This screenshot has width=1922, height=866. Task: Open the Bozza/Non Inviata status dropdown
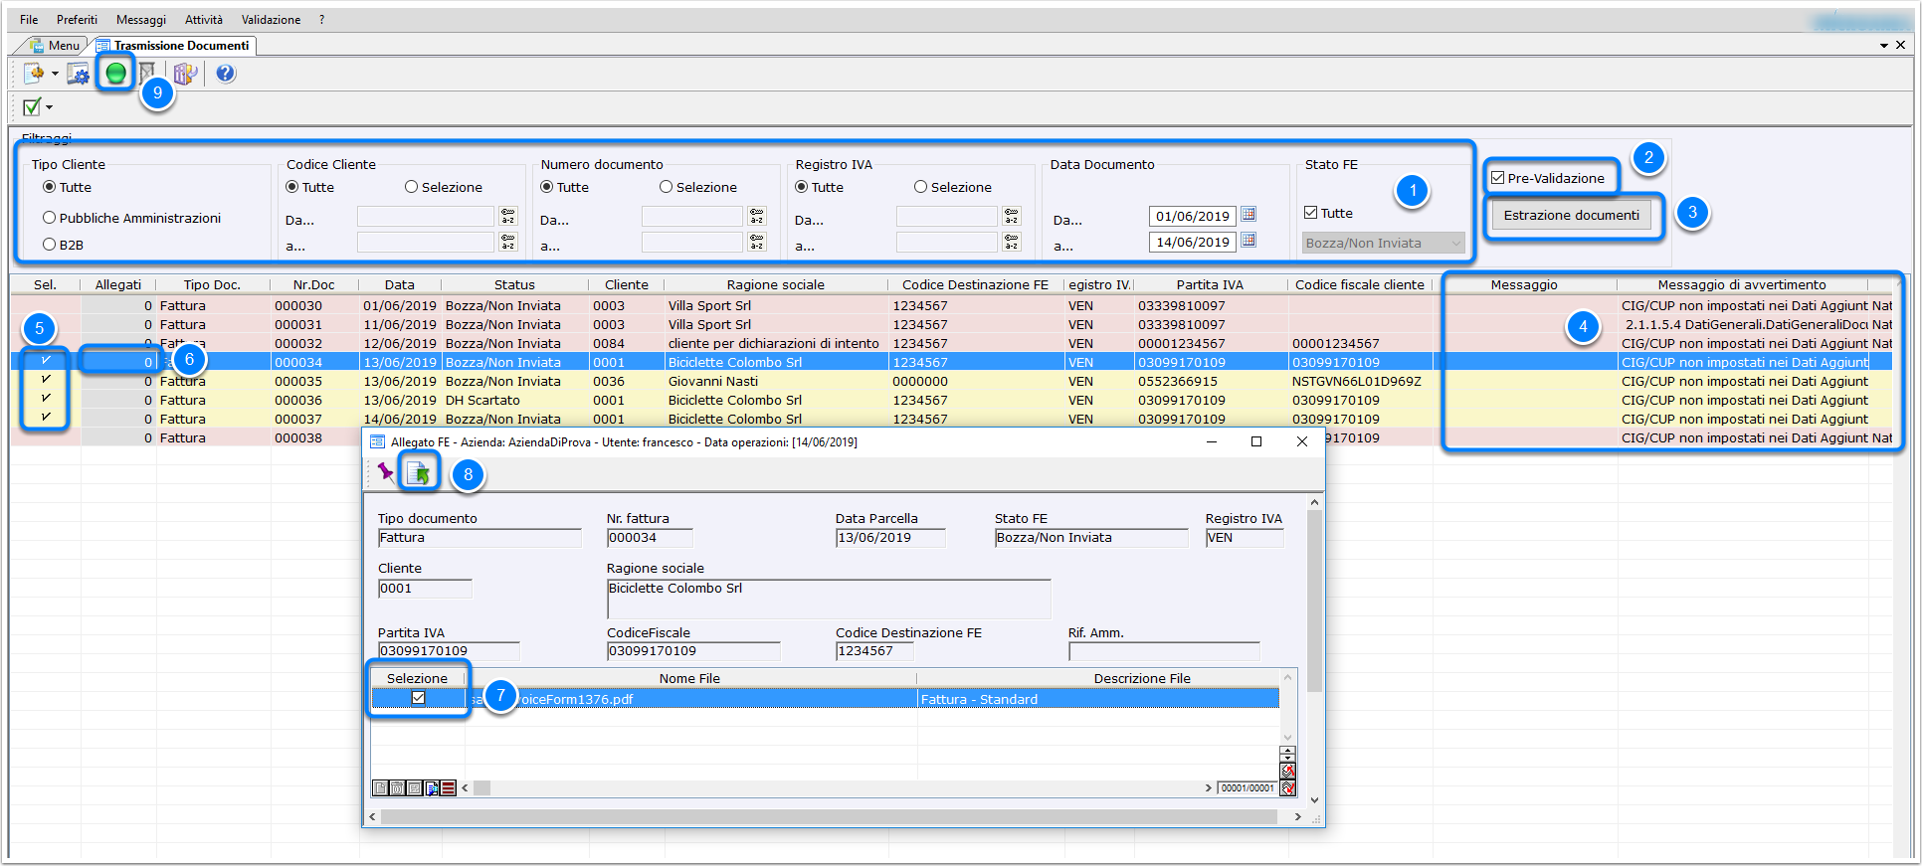click(x=1383, y=243)
